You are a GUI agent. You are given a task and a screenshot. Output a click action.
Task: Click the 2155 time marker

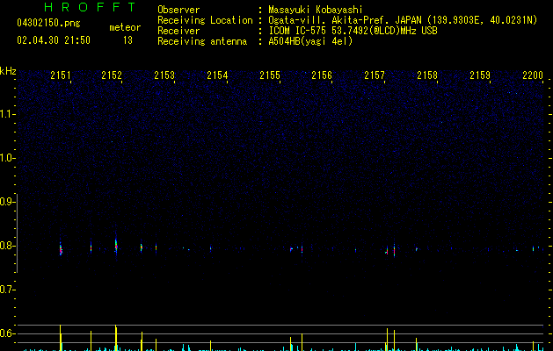(270, 75)
